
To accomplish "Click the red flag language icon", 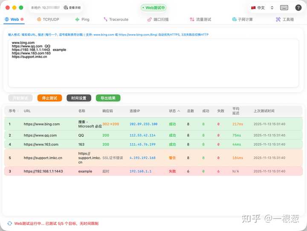I will [x=253, y=8].
